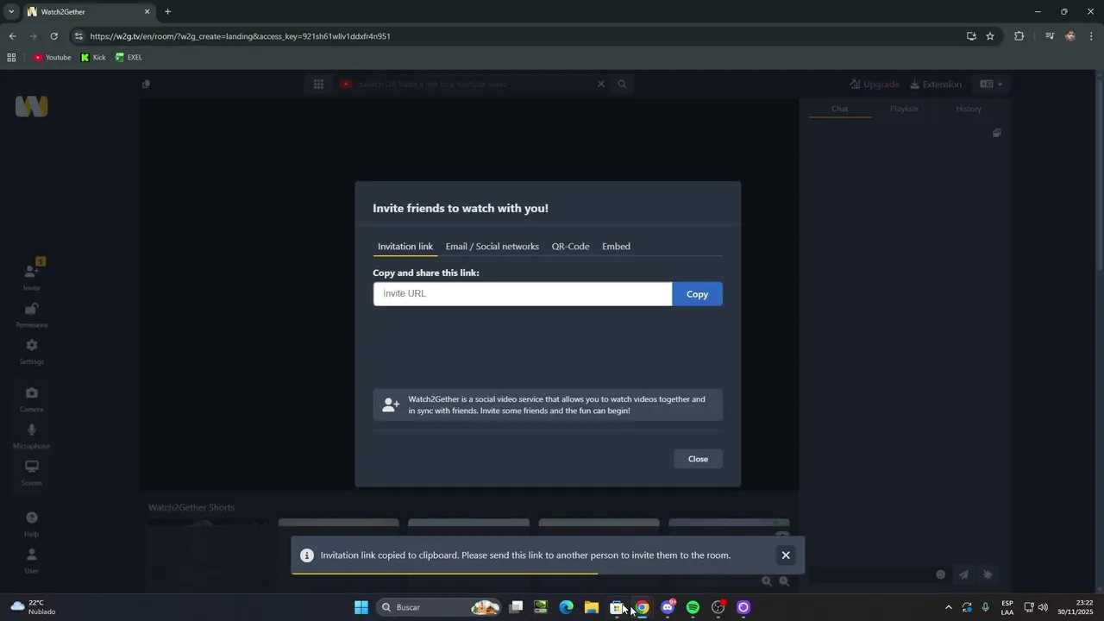Viewport: 1104px width, 621px height.
Task: Switch to the Email / Social networks tab
Action: (492, 247)
